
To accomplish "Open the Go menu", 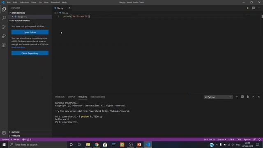I will click(40, 2).
